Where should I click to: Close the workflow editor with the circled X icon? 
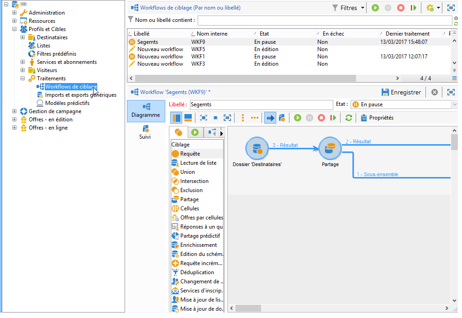coord(434,93)
